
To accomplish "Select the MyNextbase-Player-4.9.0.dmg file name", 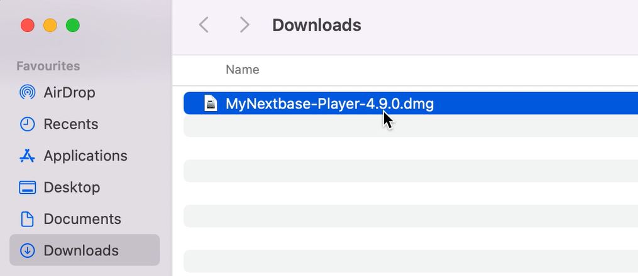I will tap(329, 104).
